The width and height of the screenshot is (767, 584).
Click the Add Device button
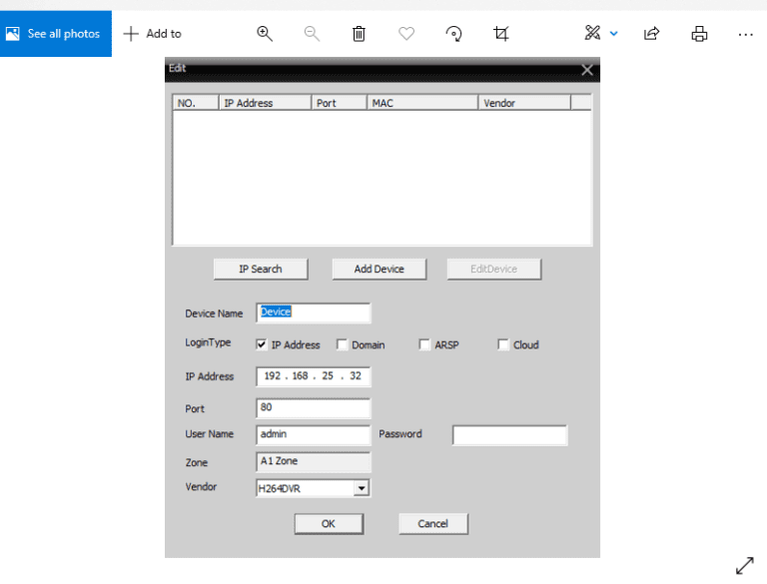click(x=380, y=269)
